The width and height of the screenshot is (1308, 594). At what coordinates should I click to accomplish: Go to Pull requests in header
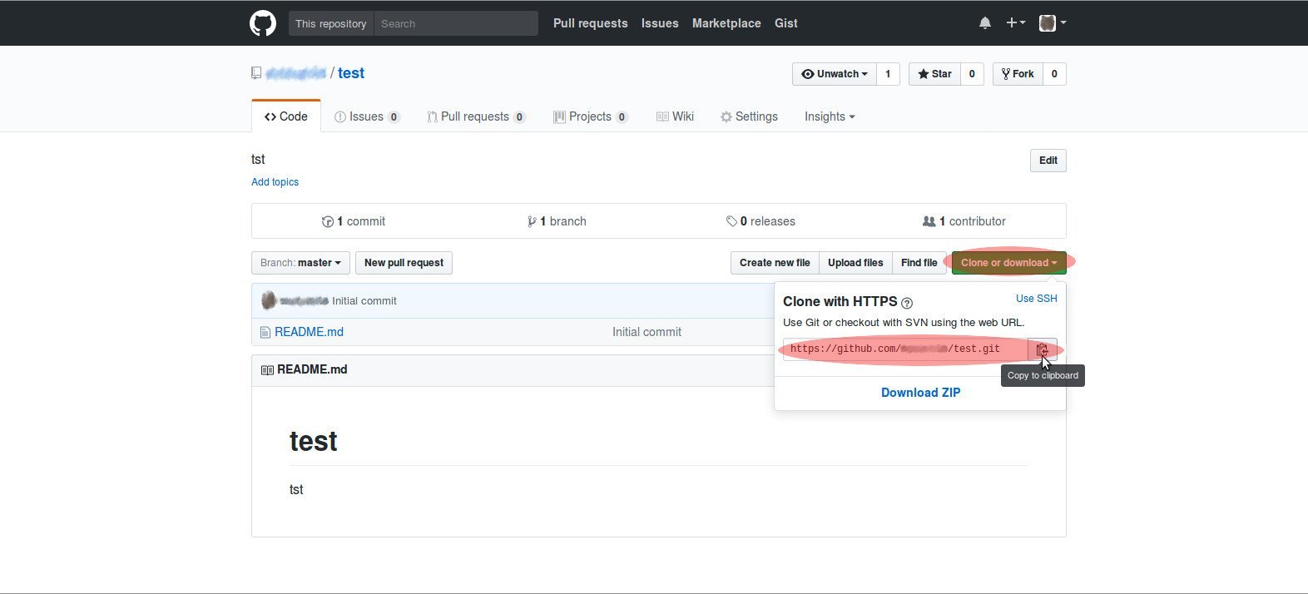click(x=591, y=23)
